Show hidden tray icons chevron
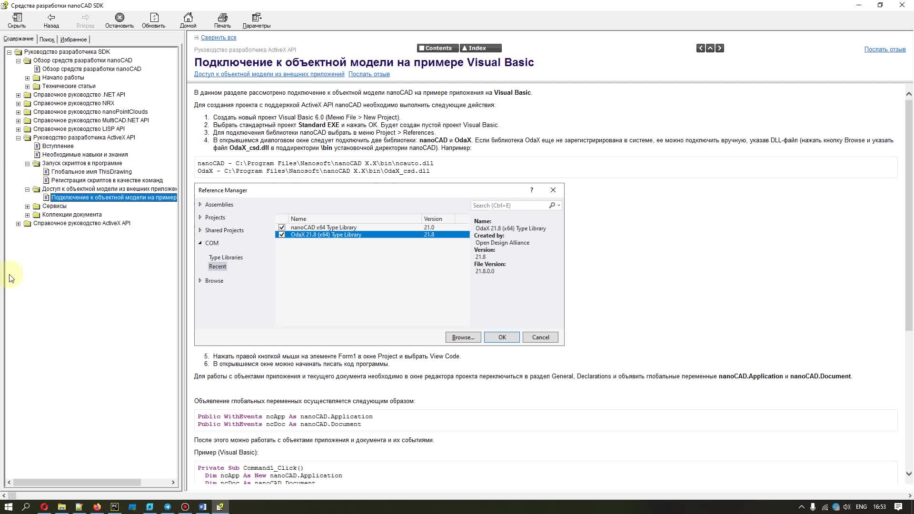Screen dimensions: 914x514 [801, 507]
